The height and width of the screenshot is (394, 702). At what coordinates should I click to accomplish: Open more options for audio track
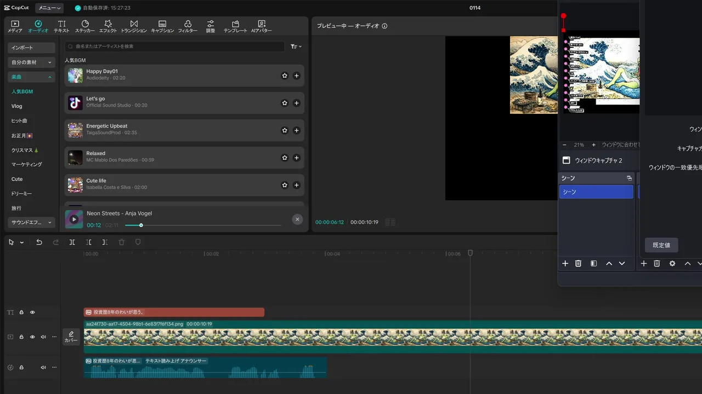(54, 368)
